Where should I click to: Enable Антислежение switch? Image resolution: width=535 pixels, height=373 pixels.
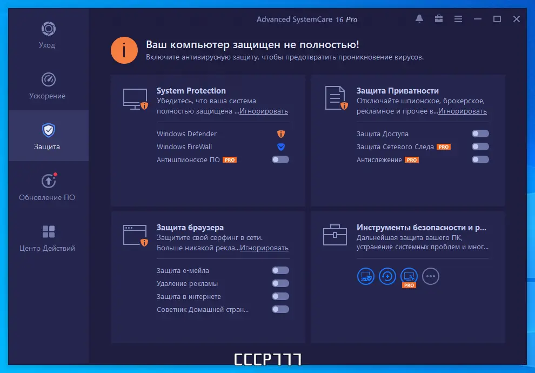click(480, 159)
